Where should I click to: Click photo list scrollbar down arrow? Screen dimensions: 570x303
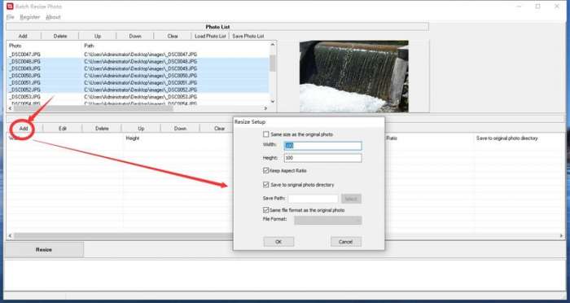point(273,102)
